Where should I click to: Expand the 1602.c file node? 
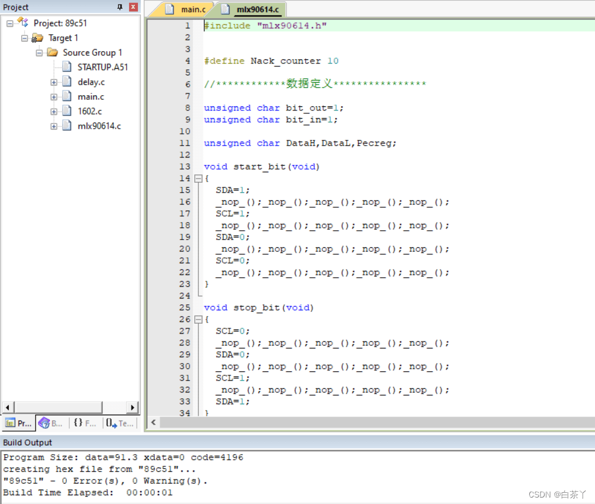coord(54,112)
